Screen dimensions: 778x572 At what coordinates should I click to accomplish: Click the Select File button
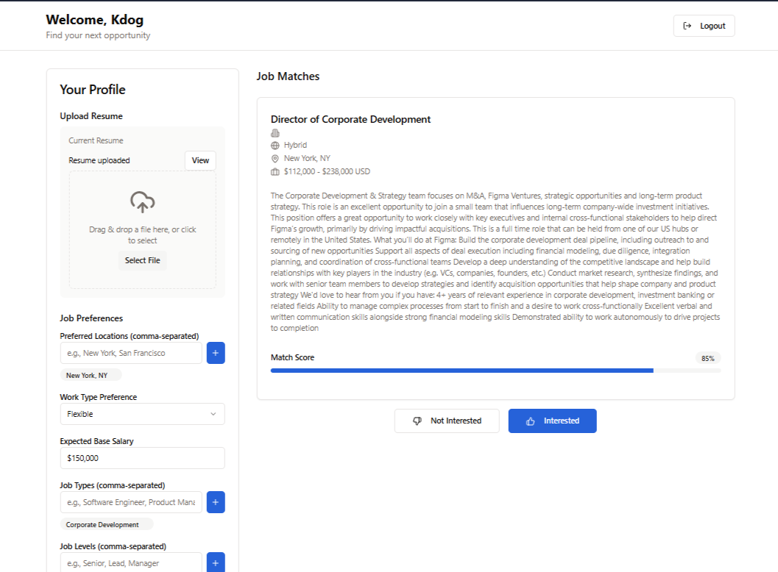coord(142,260)
